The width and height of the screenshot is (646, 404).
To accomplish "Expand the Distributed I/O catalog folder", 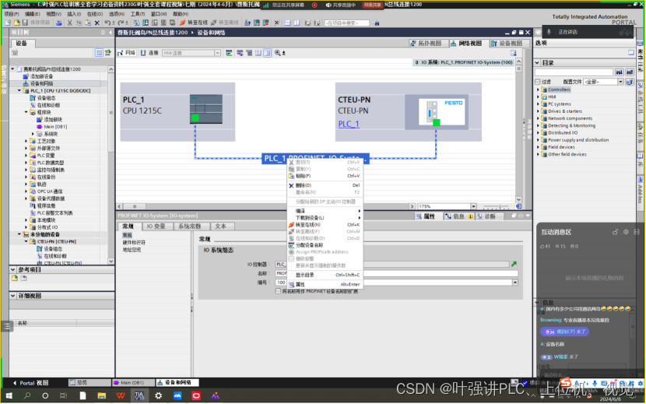I will (538, 133).
